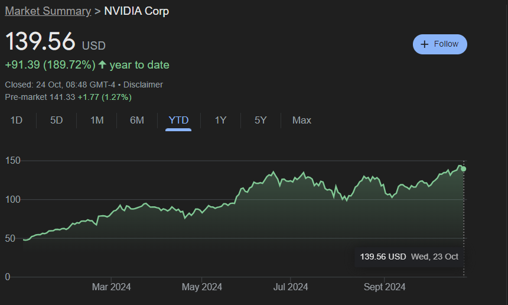
Task: Click the +91.39 (189.72%) change text
Action: coord(50,65)
